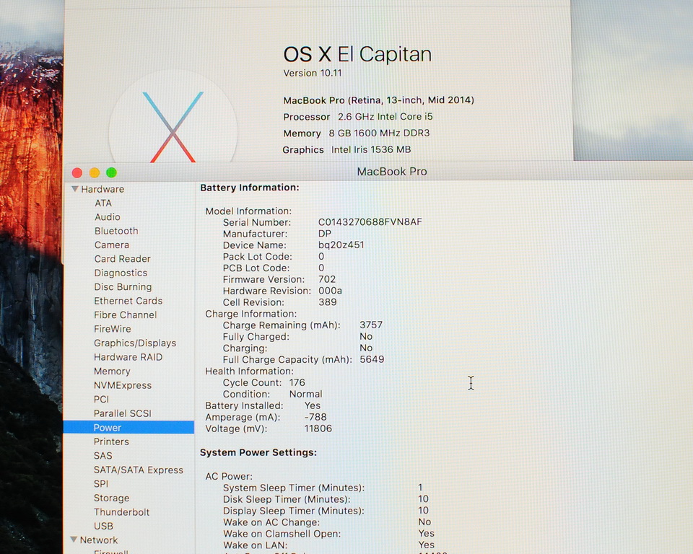Click Hardware Revision value 000a
The height and width of the screenshot is (554, 693).
(330, 291)
